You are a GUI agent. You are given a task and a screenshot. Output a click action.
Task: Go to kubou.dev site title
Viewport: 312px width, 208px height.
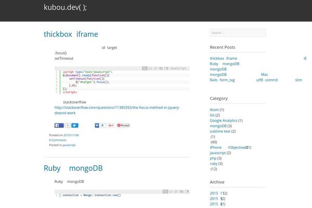point(66,7)
